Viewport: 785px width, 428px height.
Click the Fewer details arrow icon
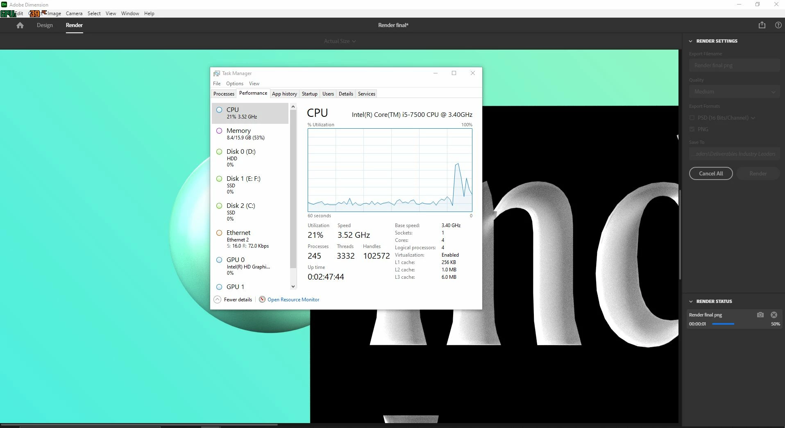point(218,300)
